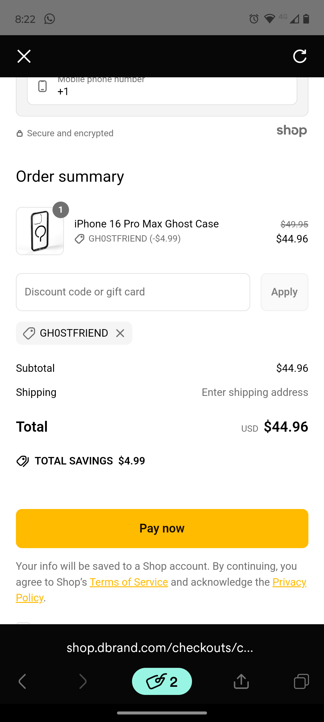Select the shop logo
The image size is (324, 722).
click(x=292, y=131)
